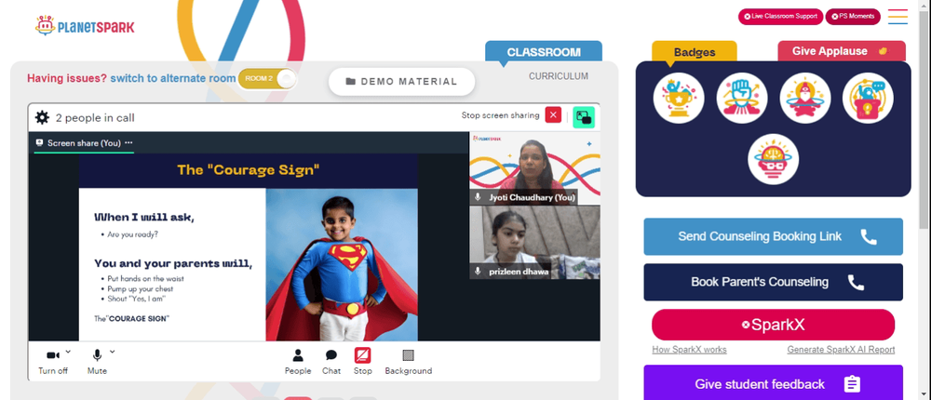931x400 pixels.
Task: Click Book Parent's Counseling button
Action: [x=773, y=282]
